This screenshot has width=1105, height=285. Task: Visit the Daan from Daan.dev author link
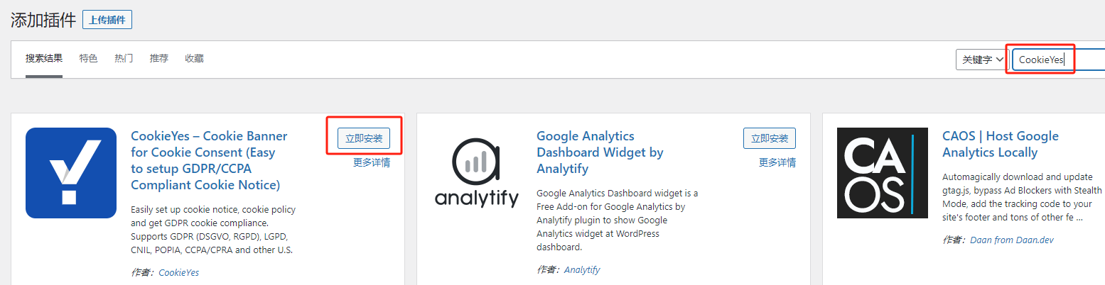[1012, 240]
